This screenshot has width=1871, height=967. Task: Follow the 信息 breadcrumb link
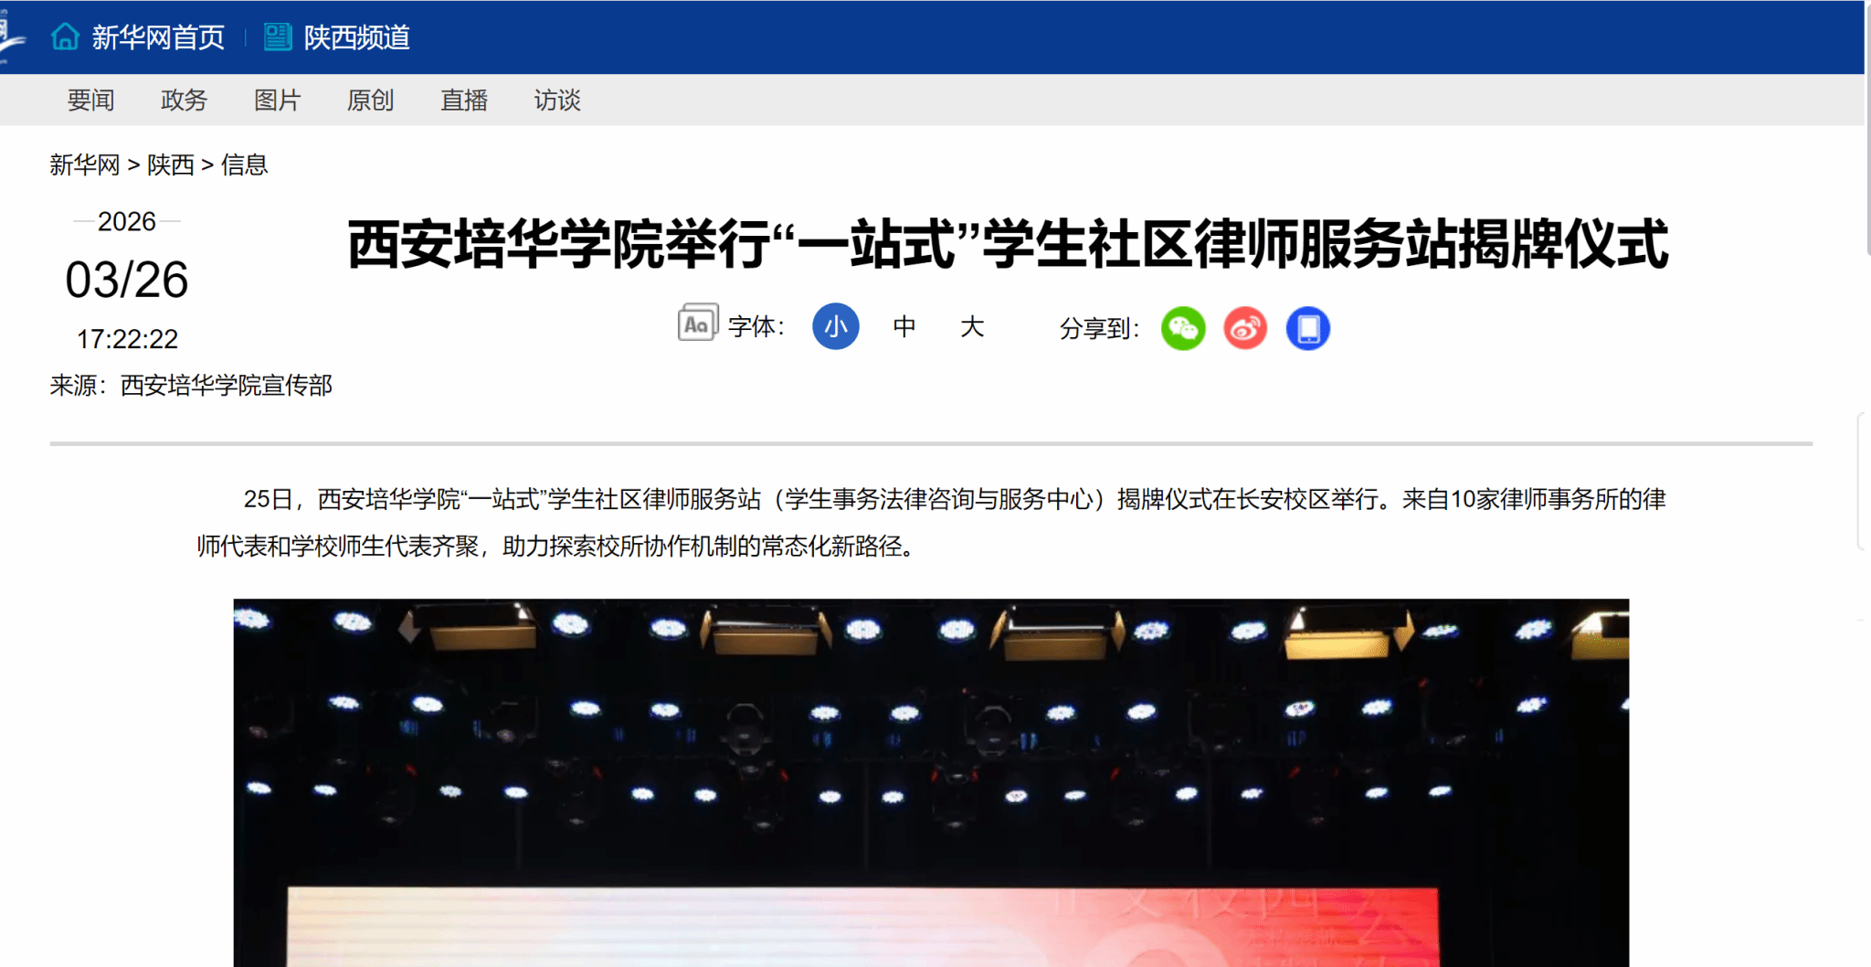pyautogui.click(x=245, y=165)
